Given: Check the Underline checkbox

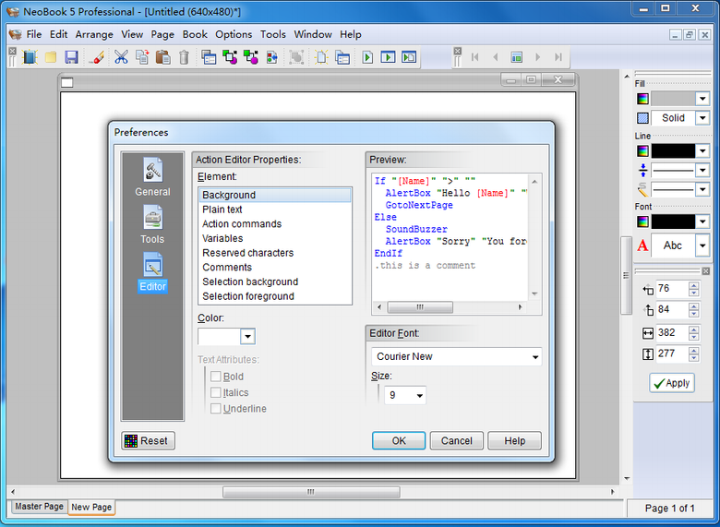Looking at the screenshot, I should pos(216,408).
